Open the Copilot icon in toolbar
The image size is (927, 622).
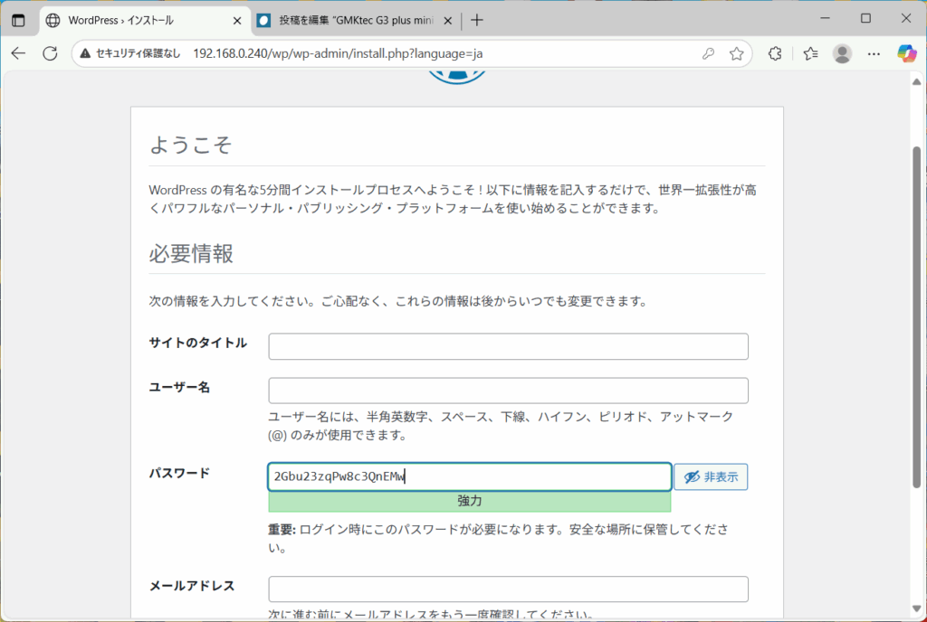pyautogui.click(x=906, y=54)
